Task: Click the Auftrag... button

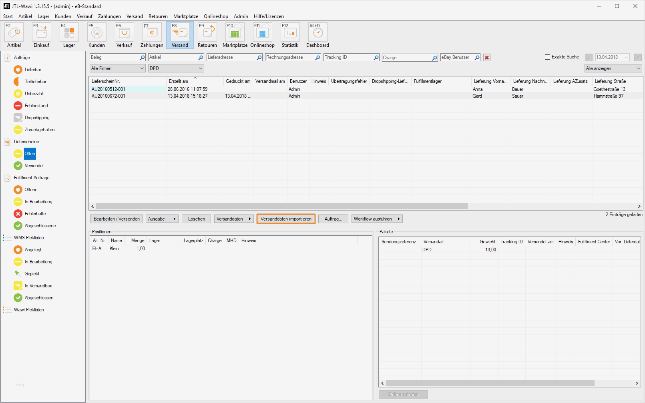Action: click(334, 219)
